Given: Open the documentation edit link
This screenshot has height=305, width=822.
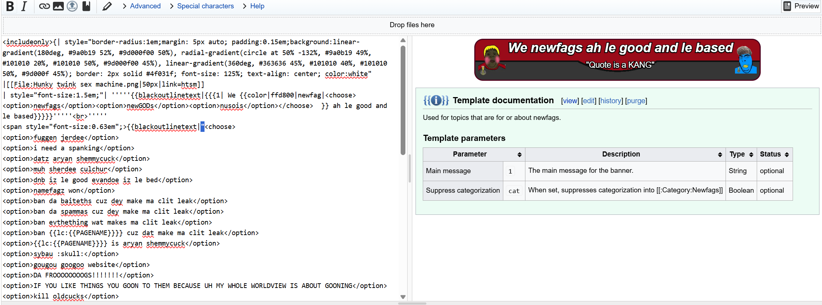Looking at the screenshot, I should 588,101.
